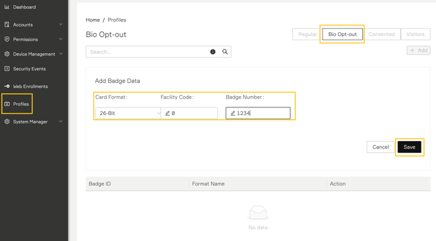Click the Device Management gear icon

pos(7,54)
